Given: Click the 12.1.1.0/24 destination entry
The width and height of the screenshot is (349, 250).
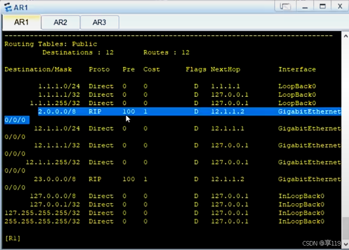Looking at the screenshot, I should click(57, 128).
